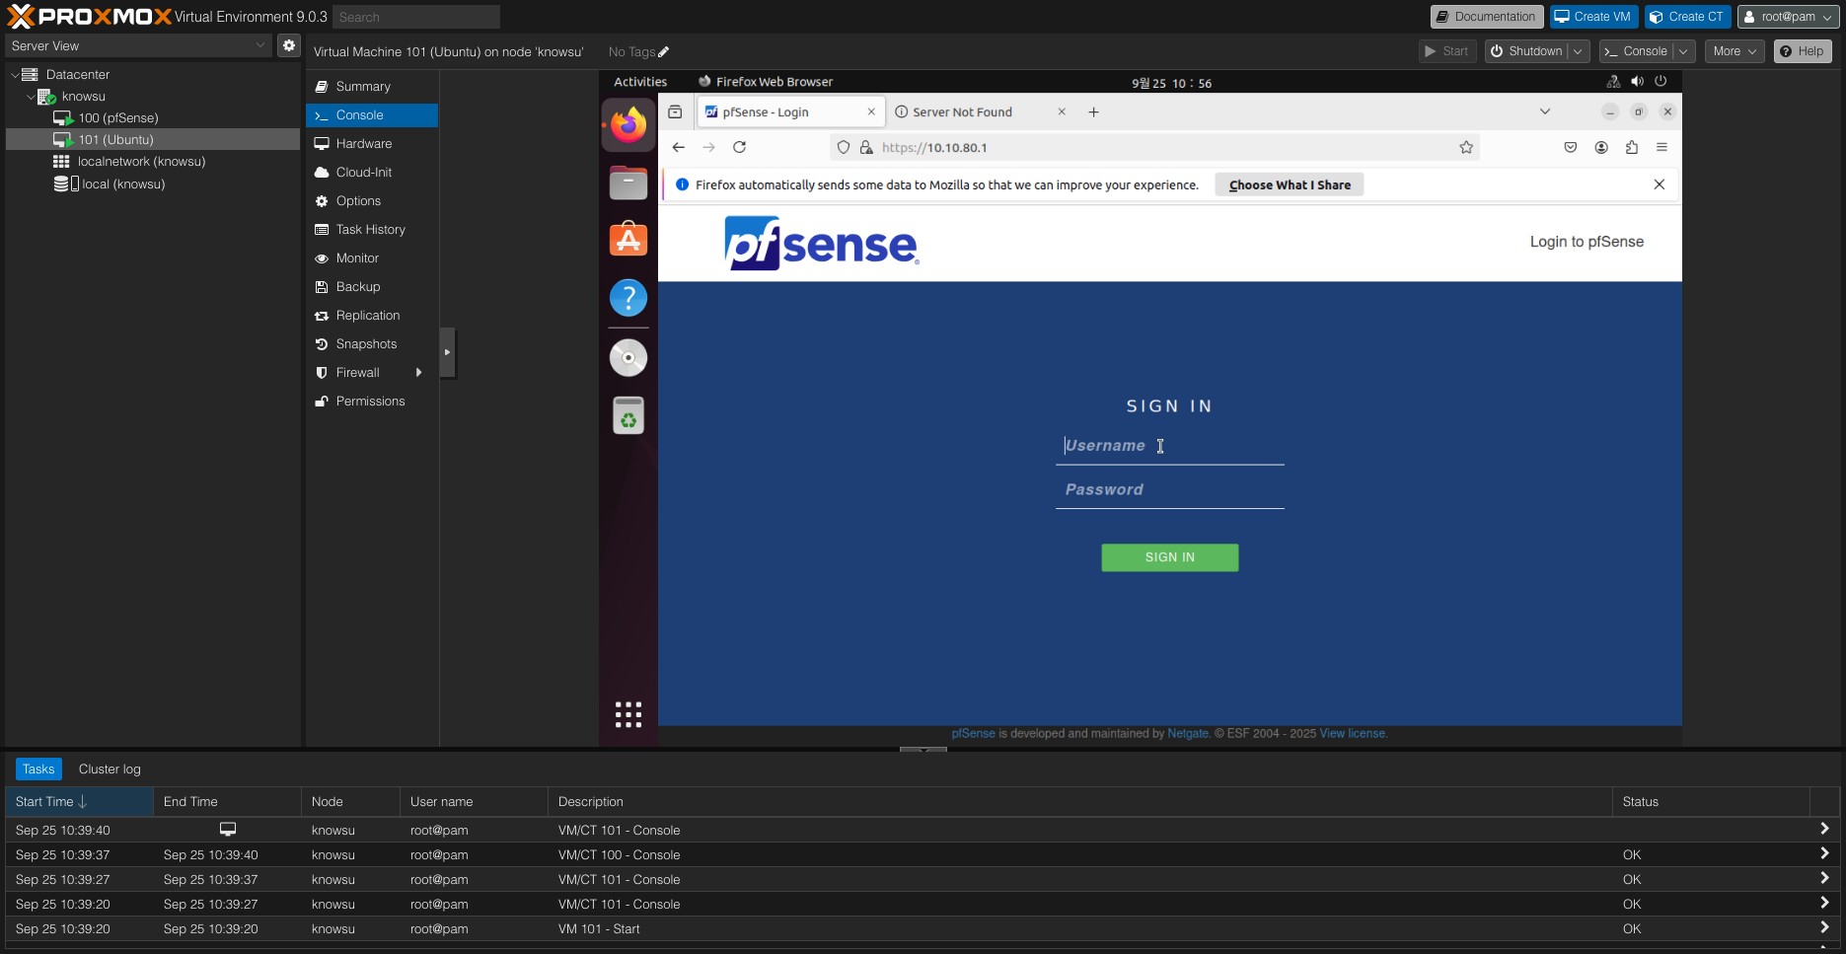The height and width of the screenshot is (954, 1846).
Task: Expand the 10:39:40 Console task row
Action: (x=1824, y=830)
